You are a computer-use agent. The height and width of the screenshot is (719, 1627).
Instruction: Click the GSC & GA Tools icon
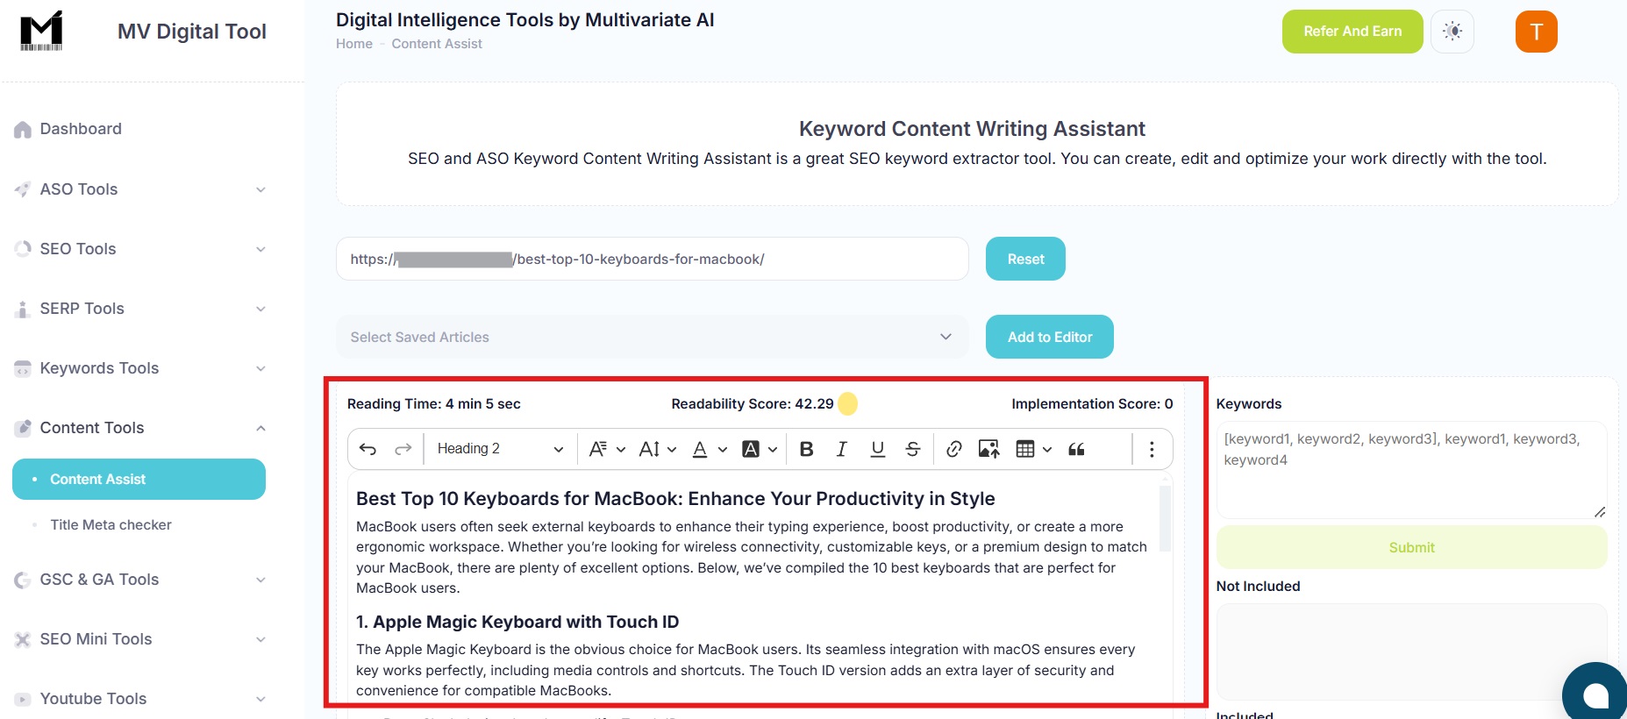23,580
